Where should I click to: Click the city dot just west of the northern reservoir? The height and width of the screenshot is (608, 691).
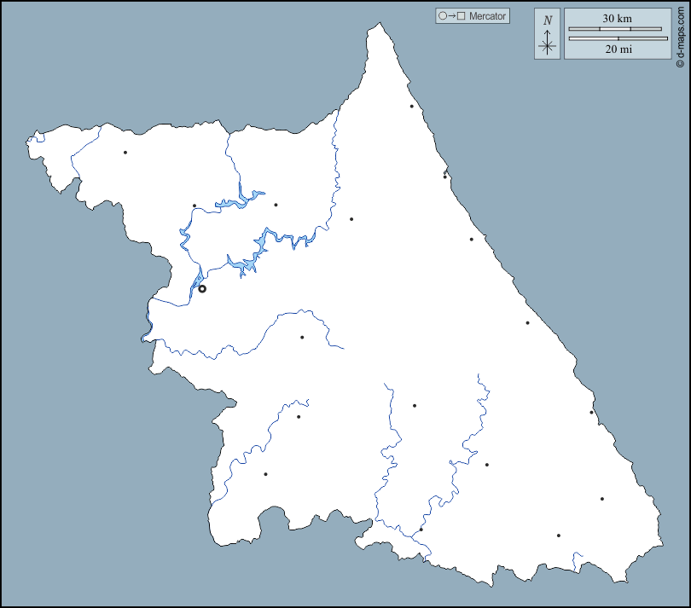click(195, 206)
